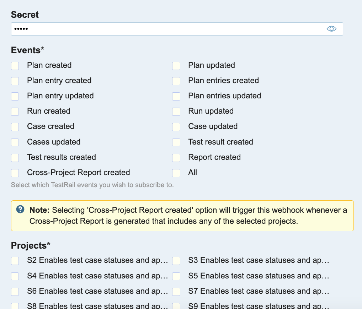This screenshot has height=309, width=362.
Task: Select the Plan entries created event
Action: coord(176,81)
